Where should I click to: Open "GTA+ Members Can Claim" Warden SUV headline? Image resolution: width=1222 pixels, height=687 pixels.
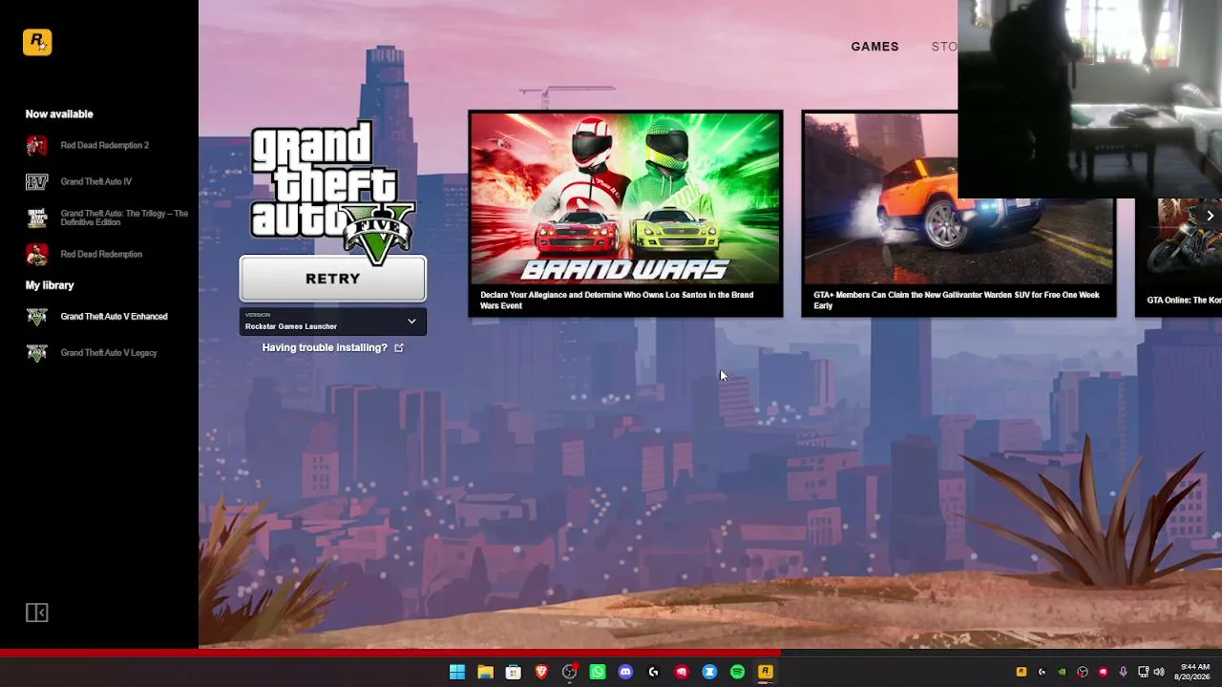[x=957, y=301]
